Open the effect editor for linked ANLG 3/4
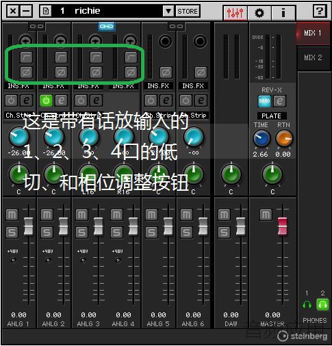Viewport: 332px width, 346px height. (97, 101)
